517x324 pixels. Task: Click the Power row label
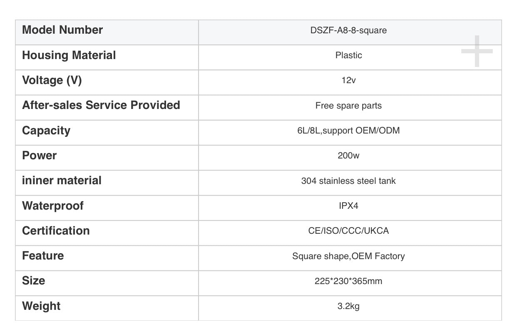point(39,156)
